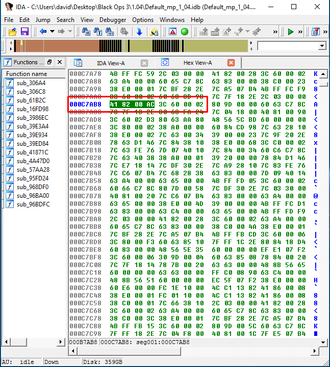Image resolution: width=330 pixels, height=367 pixels.
Task: Close the Functions panel
Action: 60,62
